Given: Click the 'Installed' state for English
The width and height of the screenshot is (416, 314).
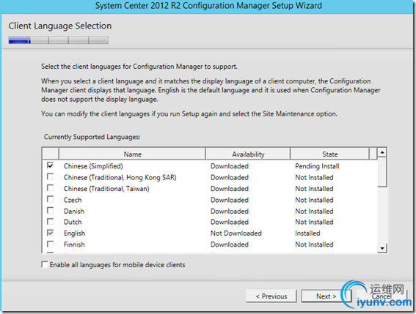Looking at the screenshot, I should (307, 233).
